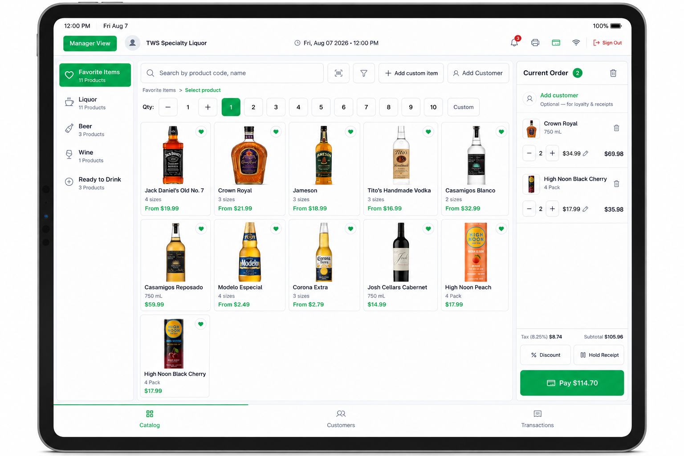Toggle favorite on Josh Cellars Cabernet
The image size is (684, 456).
(x=428, y=228)
